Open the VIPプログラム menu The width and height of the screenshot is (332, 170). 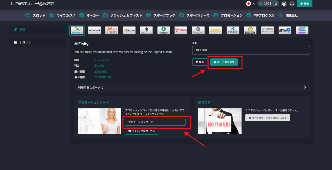(x=260, y=15)
